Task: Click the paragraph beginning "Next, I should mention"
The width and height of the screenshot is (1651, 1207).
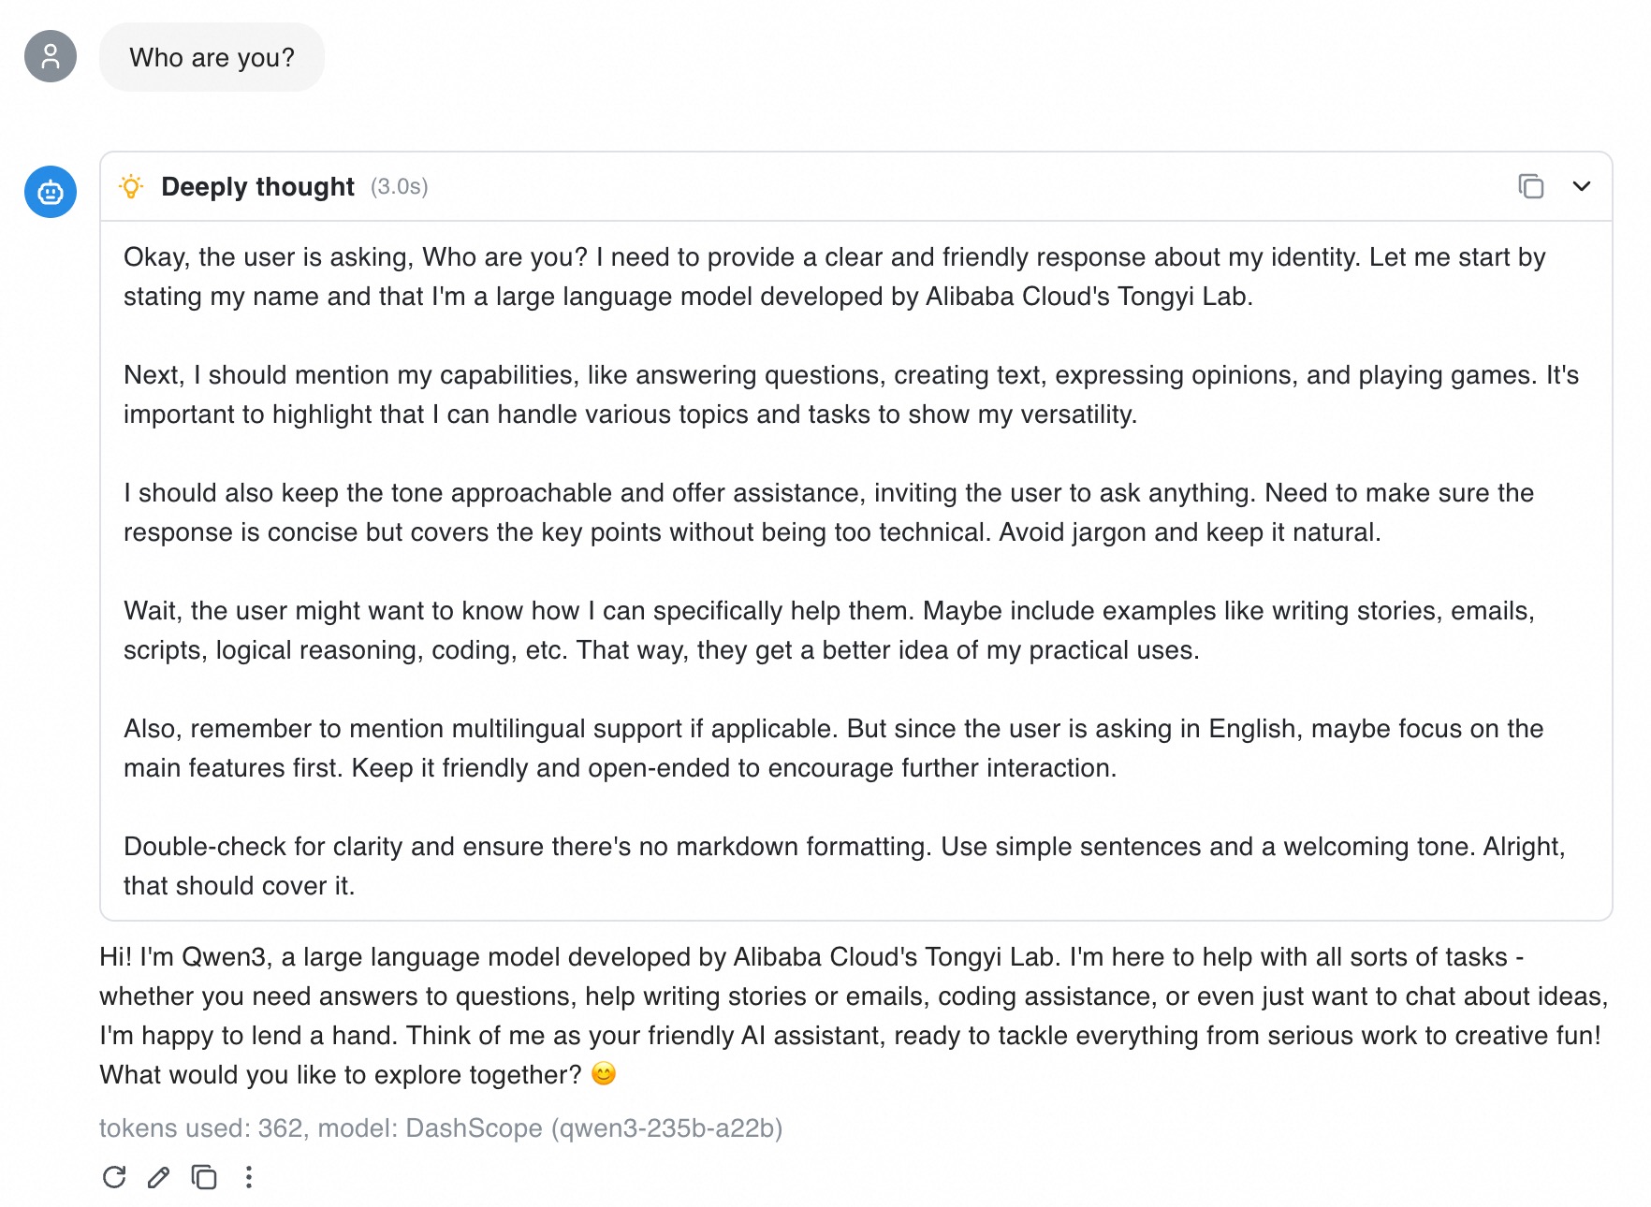Action: pos(851,395)
